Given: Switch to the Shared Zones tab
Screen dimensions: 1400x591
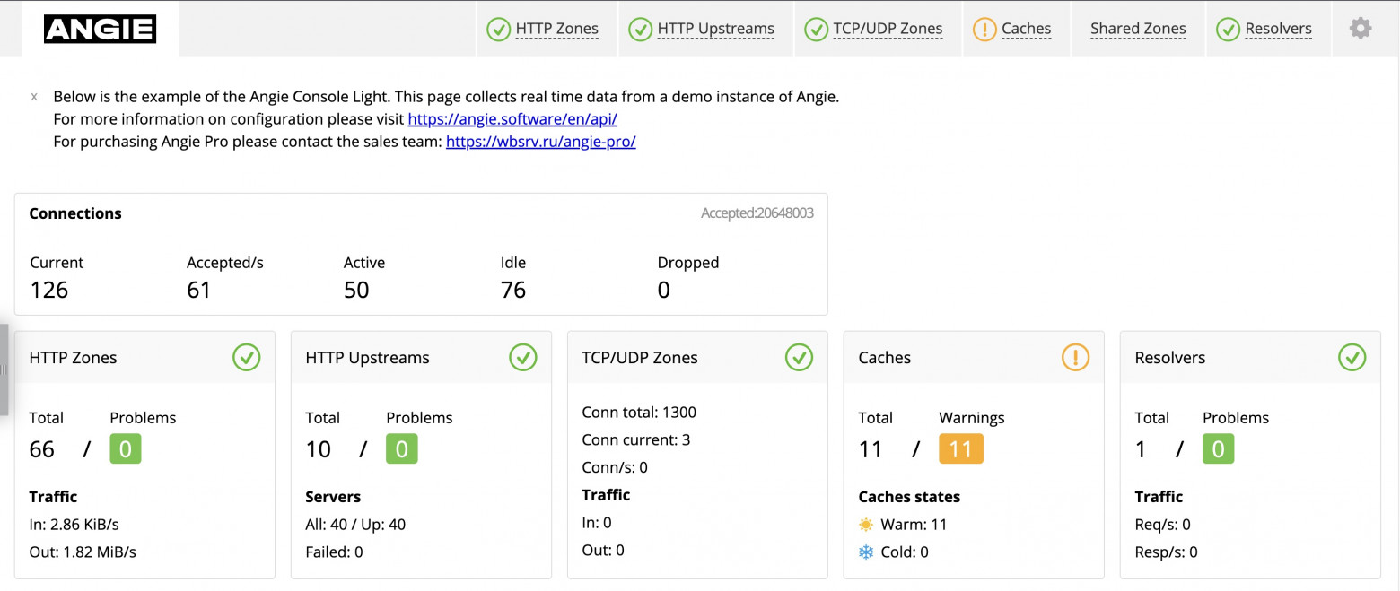Looking at the screenshot, I should coord(1137,28).
